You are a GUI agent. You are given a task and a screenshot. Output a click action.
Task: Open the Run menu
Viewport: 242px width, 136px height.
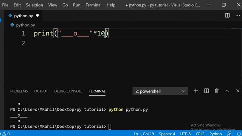click(77, 5)
